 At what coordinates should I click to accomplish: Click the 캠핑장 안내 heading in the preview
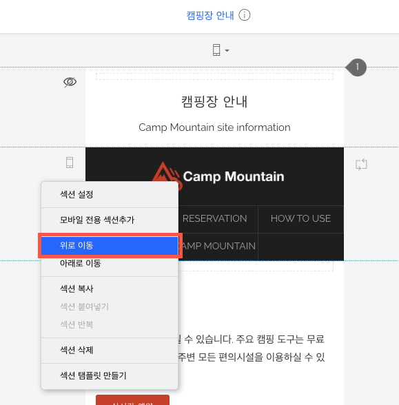point(214,101)
